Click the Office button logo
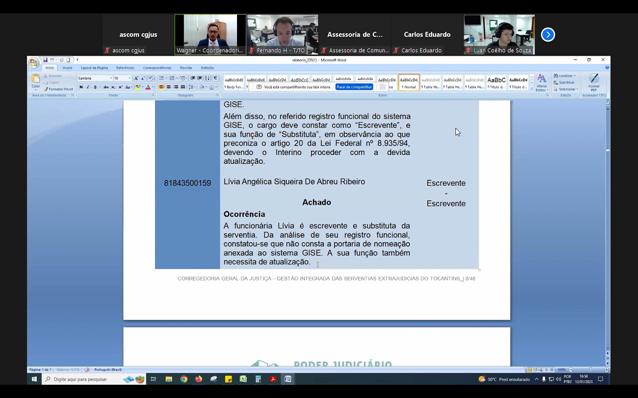This screenshot has height=398, width=638. point(34,63)
